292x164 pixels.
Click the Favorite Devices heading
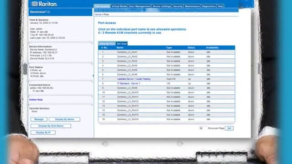[x=39, y=108]
